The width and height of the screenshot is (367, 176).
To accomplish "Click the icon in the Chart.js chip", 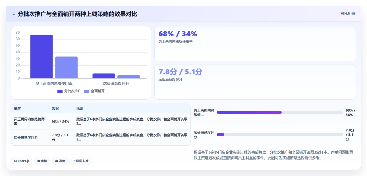I will coord(15,161).
